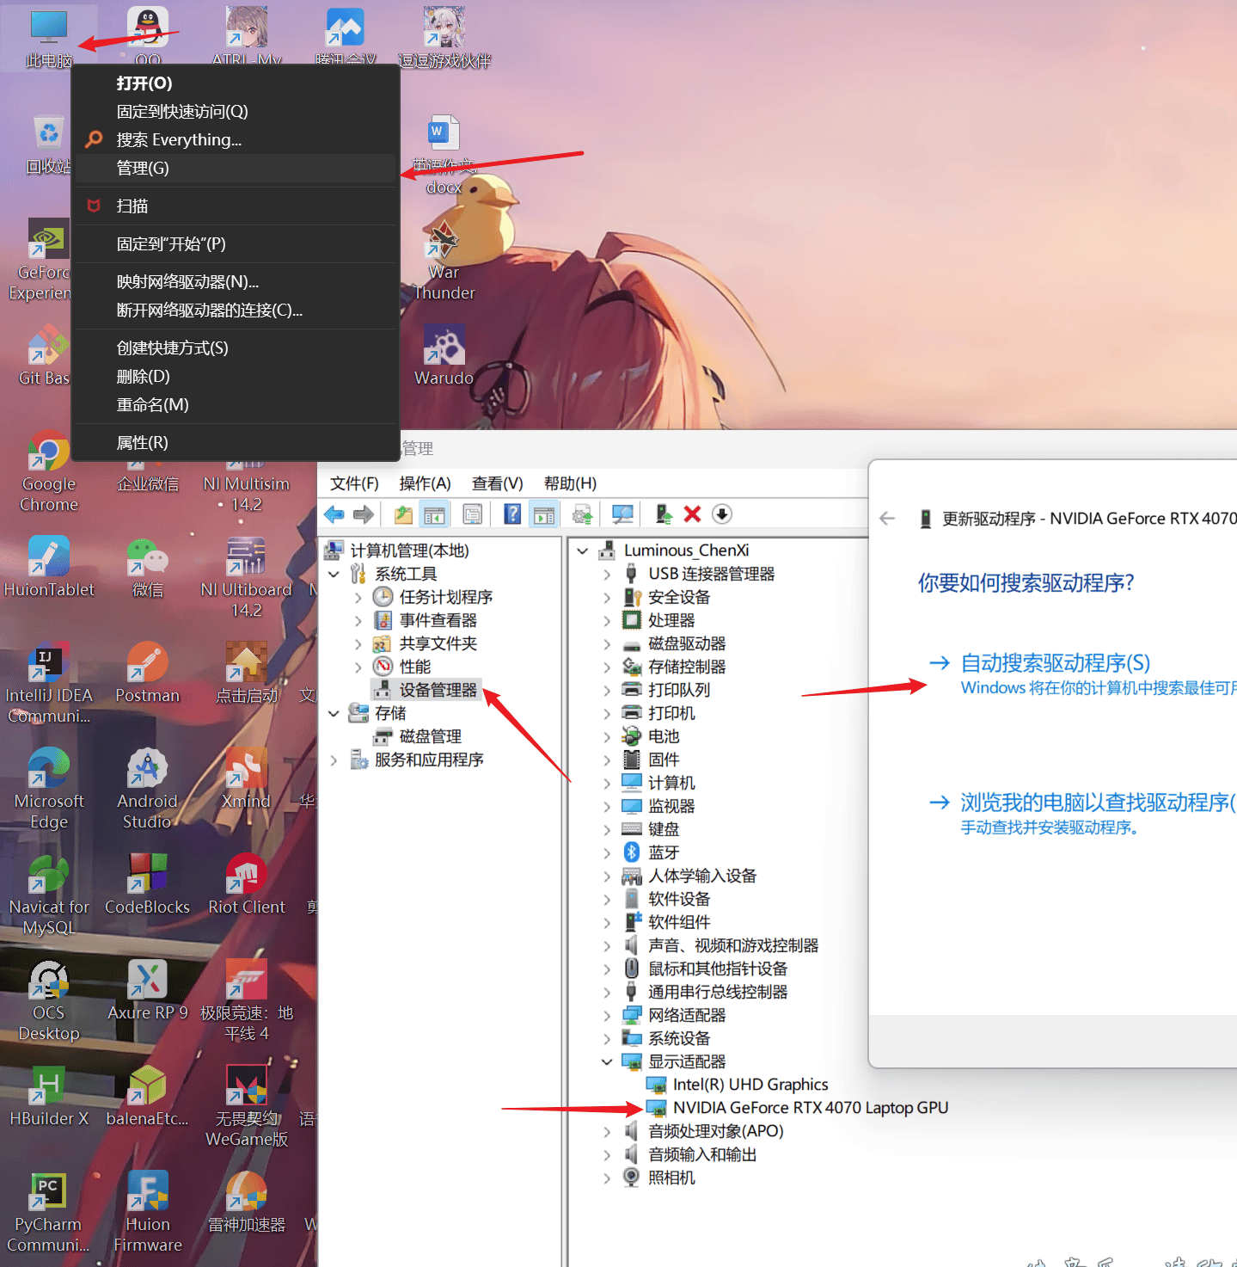Open the Google Chrome desktop shortcut
The height and width of the screenshot is (1267, 1237).
click(49, 454)
